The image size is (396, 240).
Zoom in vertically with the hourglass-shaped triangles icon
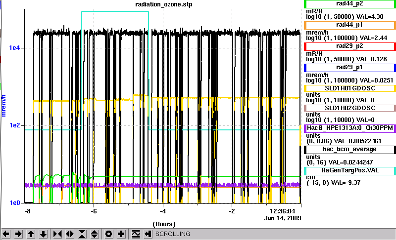pyautogui.click(x=82, y=234)
